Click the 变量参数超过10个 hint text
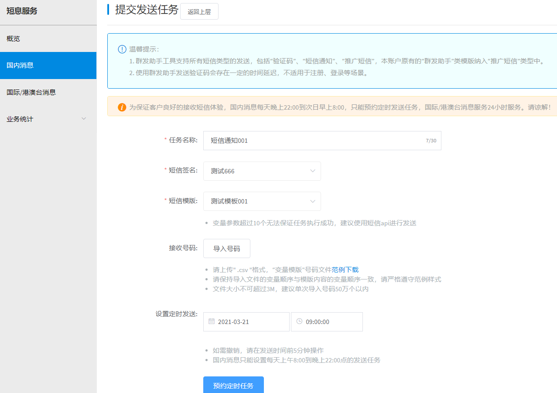 314,223
